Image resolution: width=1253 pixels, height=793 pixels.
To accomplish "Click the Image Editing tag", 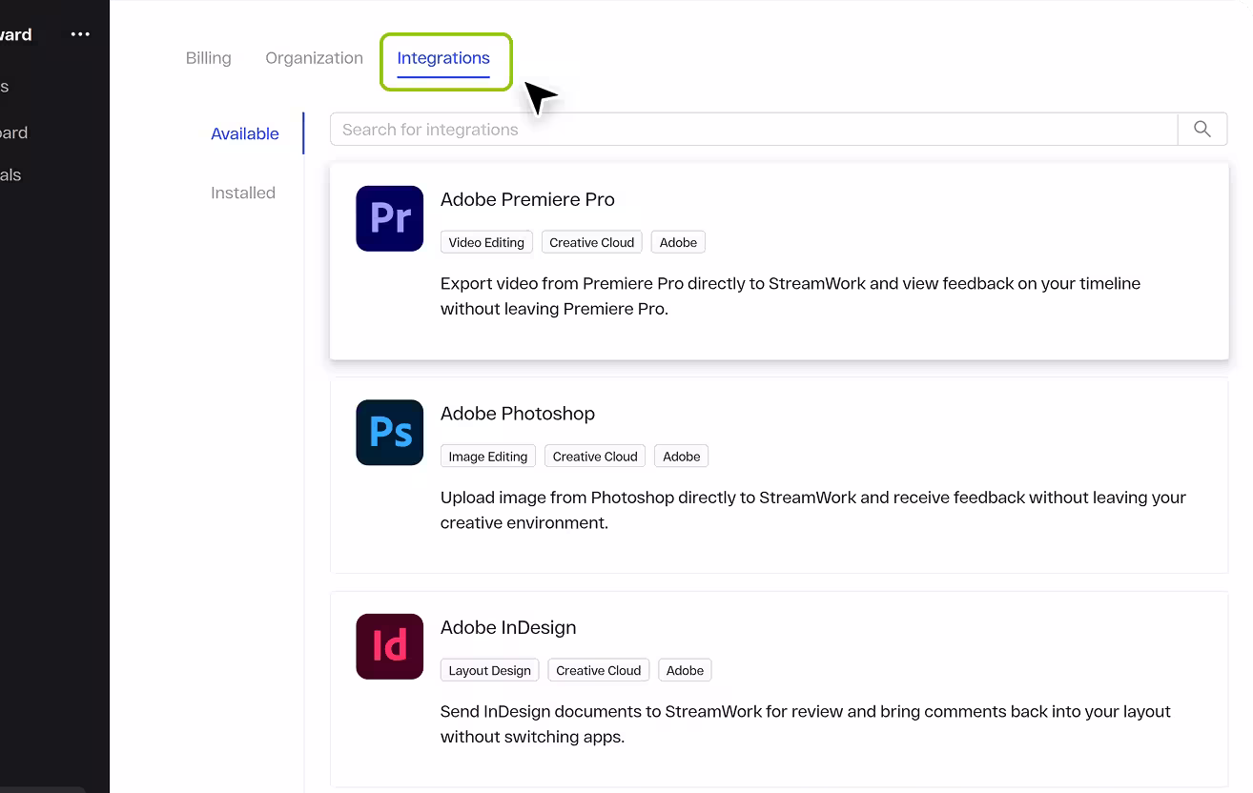I will pos(488,457).
